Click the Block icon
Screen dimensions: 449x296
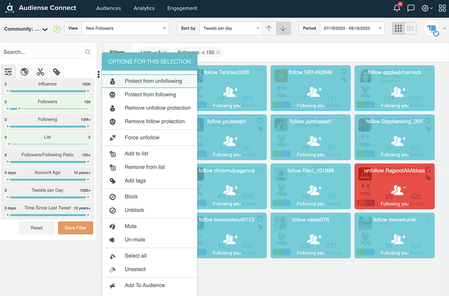click(x=113, y=197)
